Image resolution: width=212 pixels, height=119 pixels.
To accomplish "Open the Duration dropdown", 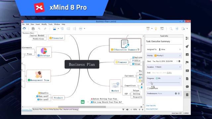I will tap(180, 67).
